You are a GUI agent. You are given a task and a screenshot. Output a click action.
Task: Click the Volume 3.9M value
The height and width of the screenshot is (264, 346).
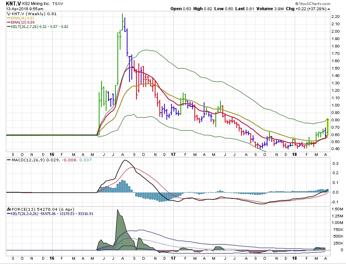[x=270, y=9]
